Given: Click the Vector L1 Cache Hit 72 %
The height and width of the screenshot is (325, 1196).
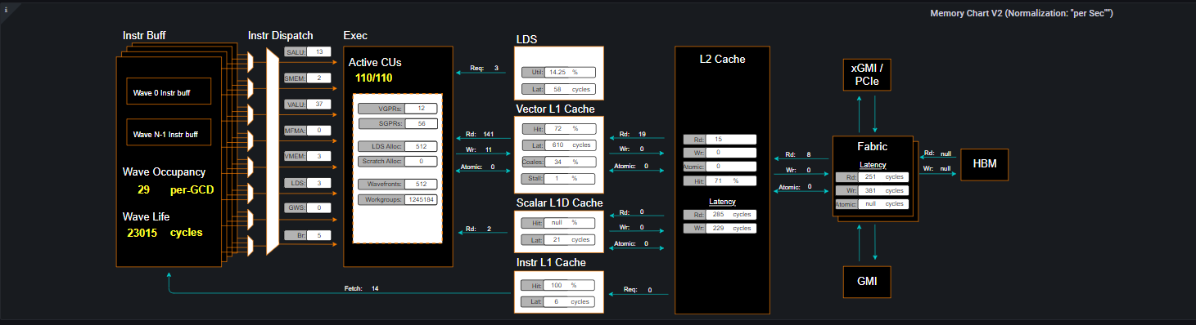Looking at the screenshot, I should click(x=571, y=128).
